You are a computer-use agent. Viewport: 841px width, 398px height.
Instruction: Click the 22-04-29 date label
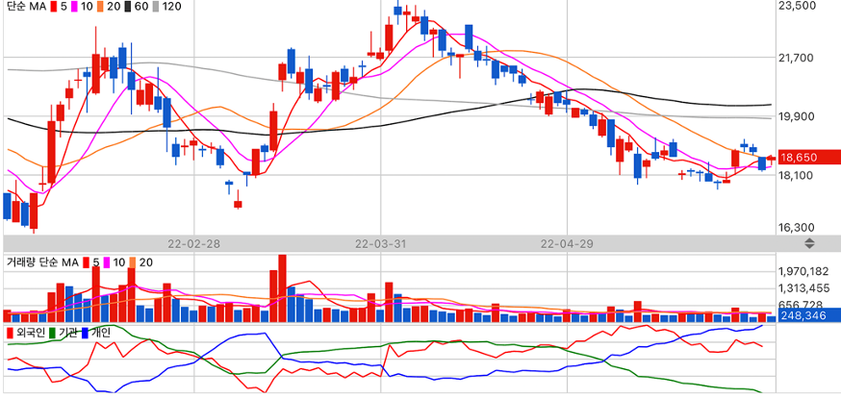[567, 244]
